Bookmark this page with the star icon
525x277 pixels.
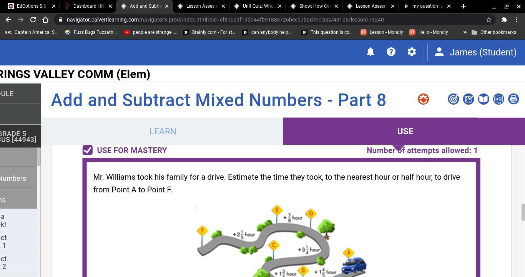click(x=489, y=20)
